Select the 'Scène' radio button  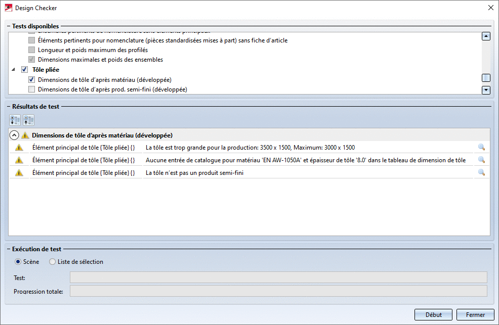coord(18,262)
